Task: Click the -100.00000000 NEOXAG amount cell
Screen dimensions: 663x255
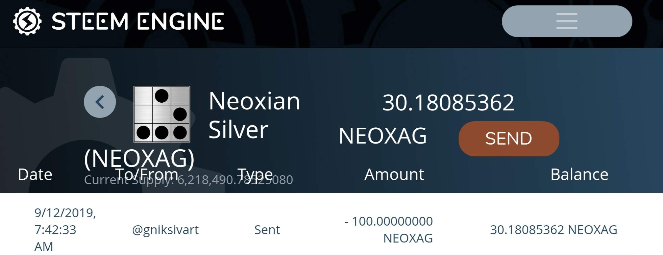Action: click(389, 230)
